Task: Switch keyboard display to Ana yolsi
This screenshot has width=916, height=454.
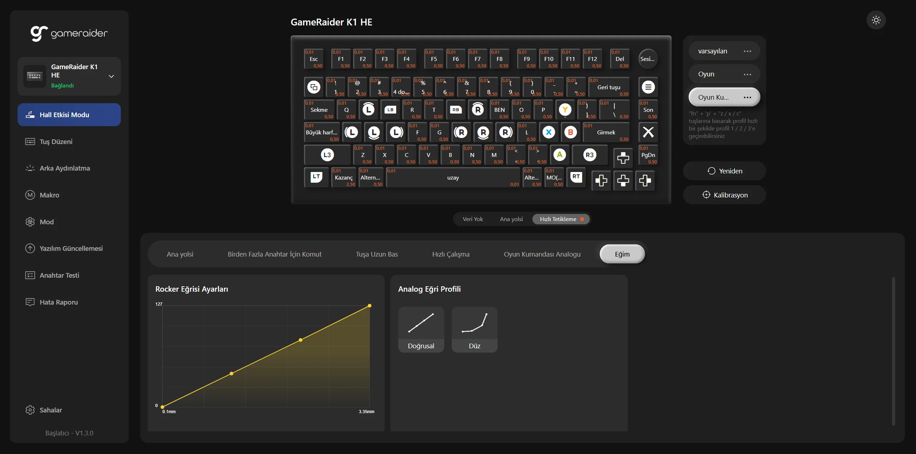Action: [x=511, y=219]
